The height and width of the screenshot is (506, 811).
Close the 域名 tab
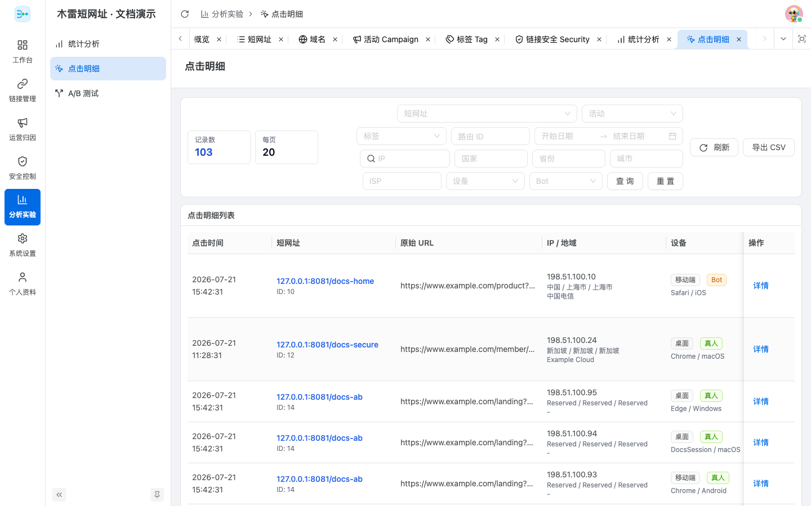pos(335,39)
